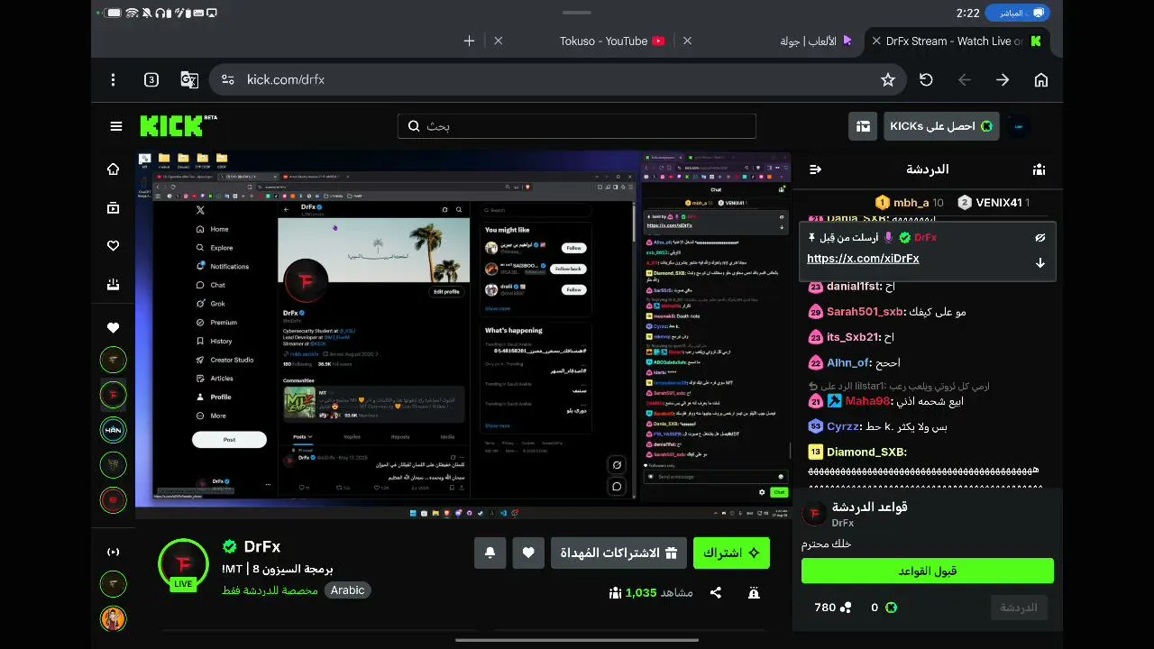This screenshot has width=1154, height=649.
Task: Click the 780 channel points balance
Action: click(x=833, y=608)
